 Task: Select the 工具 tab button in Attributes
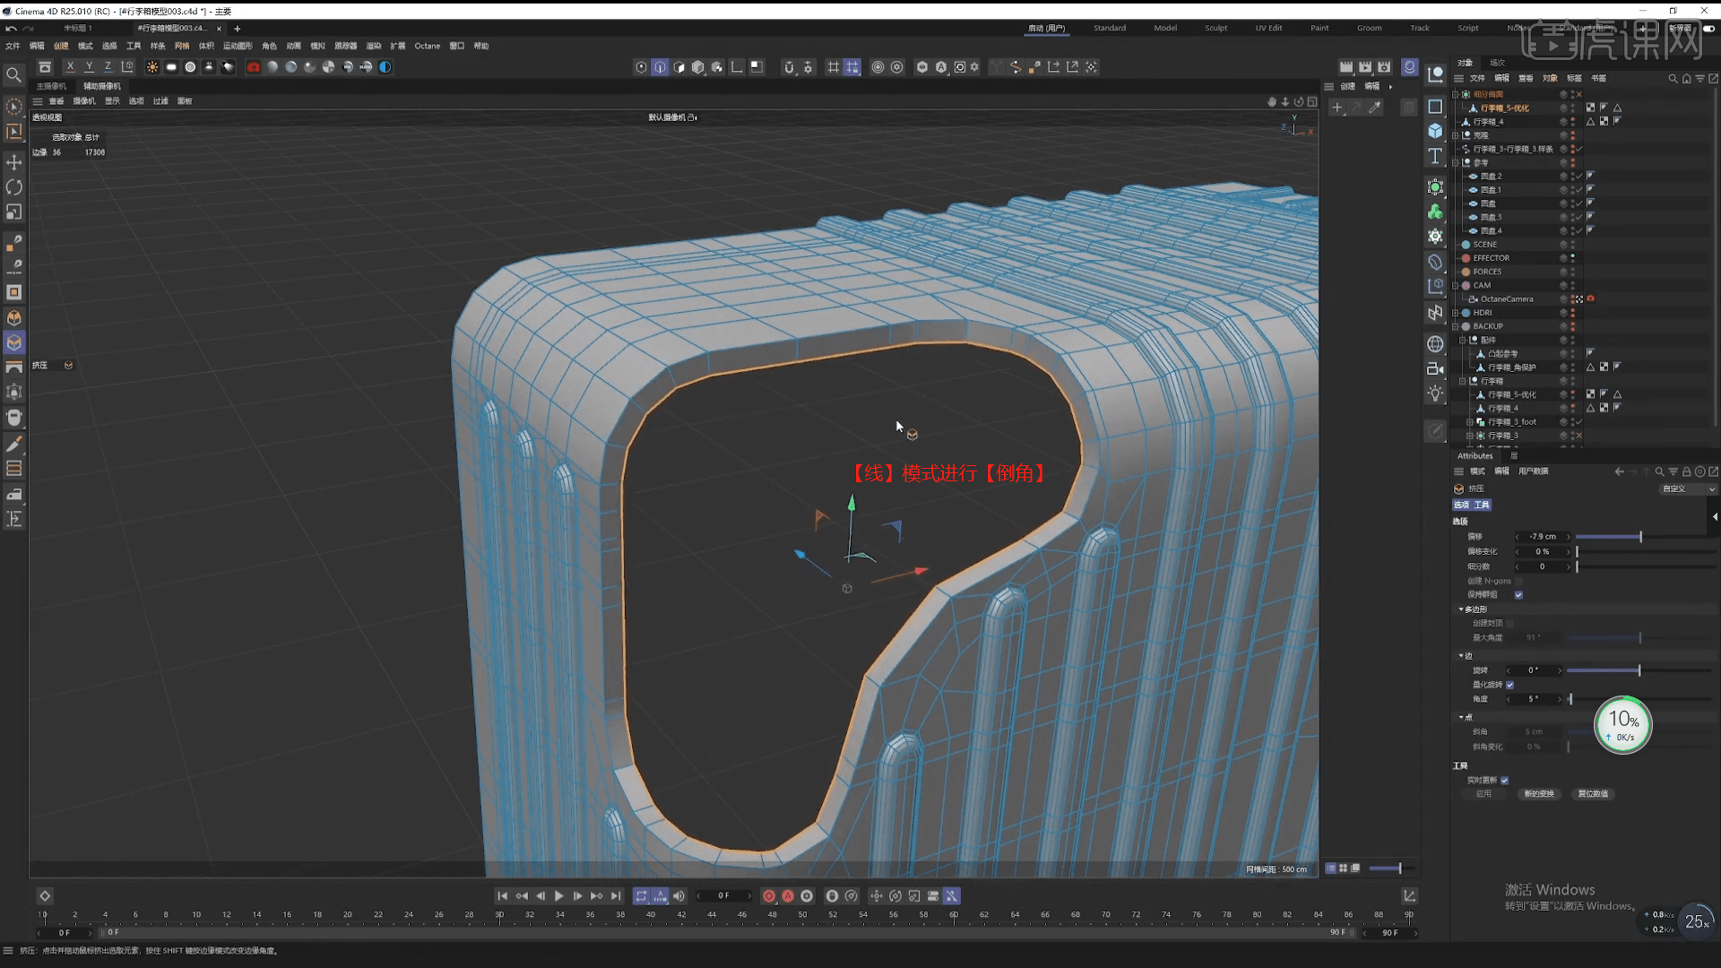1482,505
